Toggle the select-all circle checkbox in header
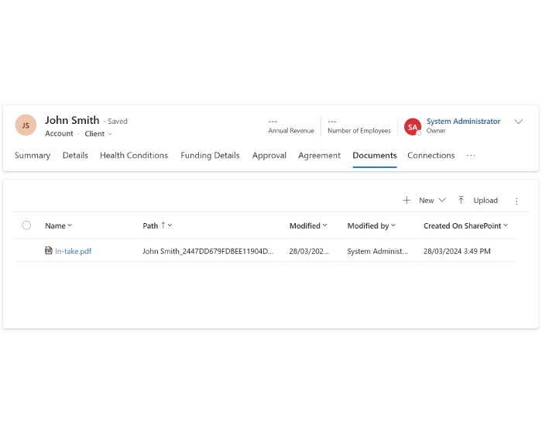Viewport: 542px width, 433px height. tap(26, 225)
